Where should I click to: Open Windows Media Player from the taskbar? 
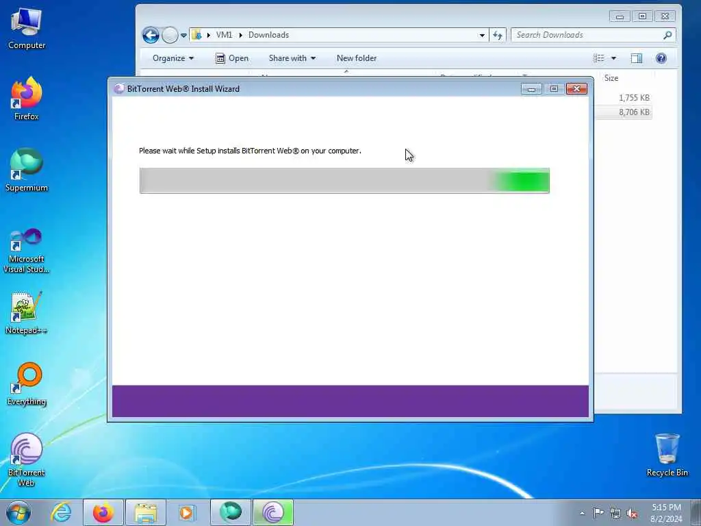click(188, 512)
